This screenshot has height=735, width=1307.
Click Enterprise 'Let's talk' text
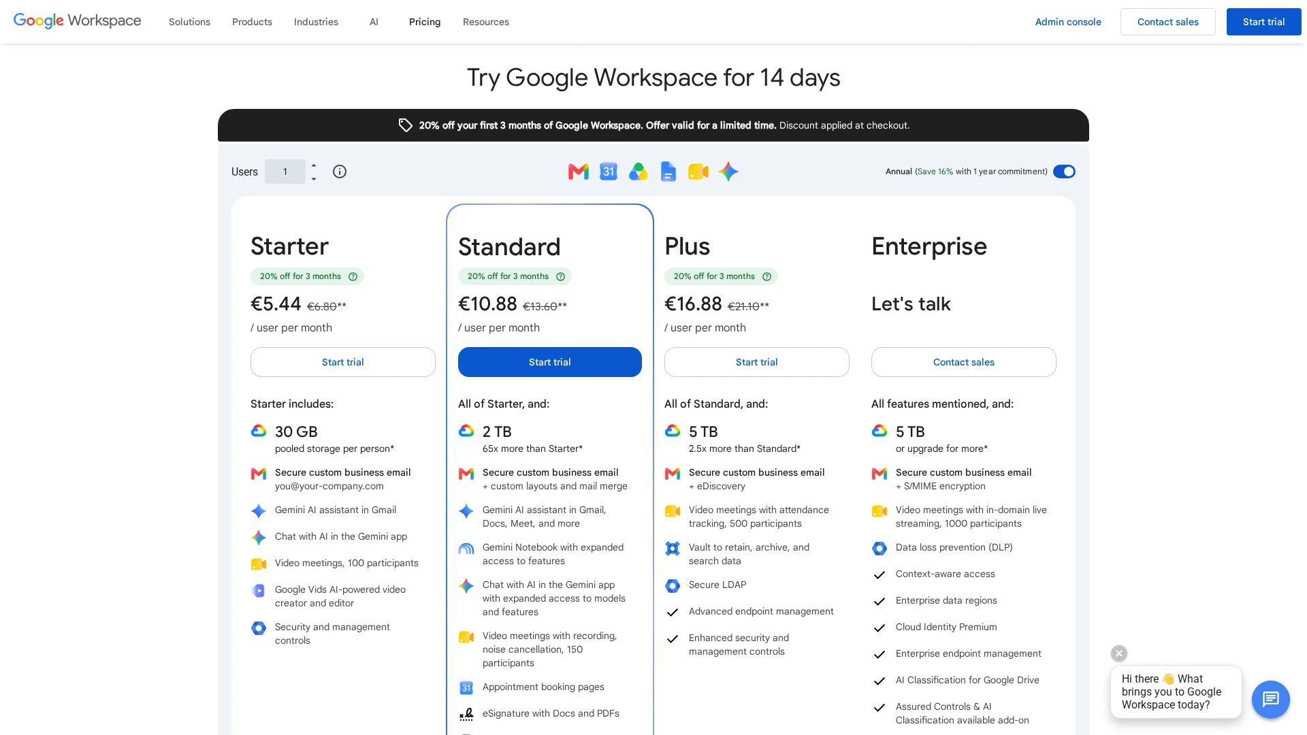pos(911,304)
